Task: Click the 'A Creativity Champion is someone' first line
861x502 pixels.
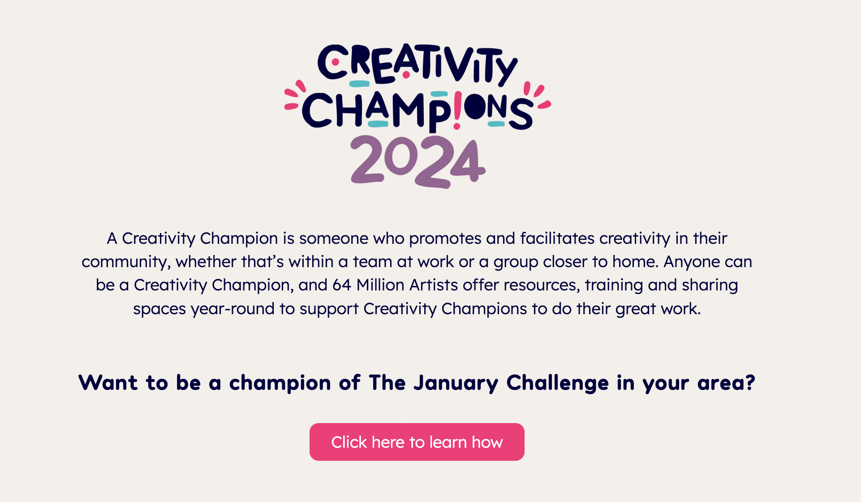Action: tap(417, 238)
